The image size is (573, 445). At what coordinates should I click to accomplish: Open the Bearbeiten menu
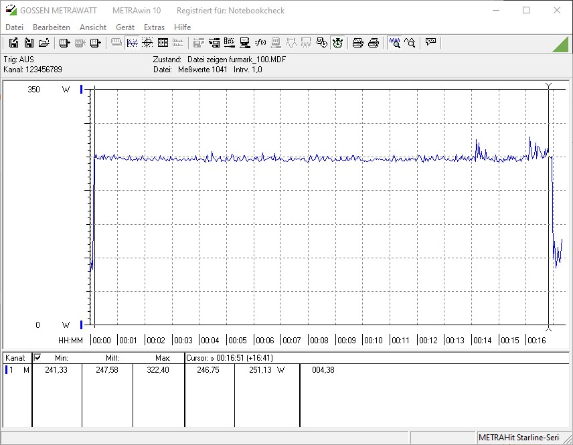pyautogui.click(x=52, y=27)
